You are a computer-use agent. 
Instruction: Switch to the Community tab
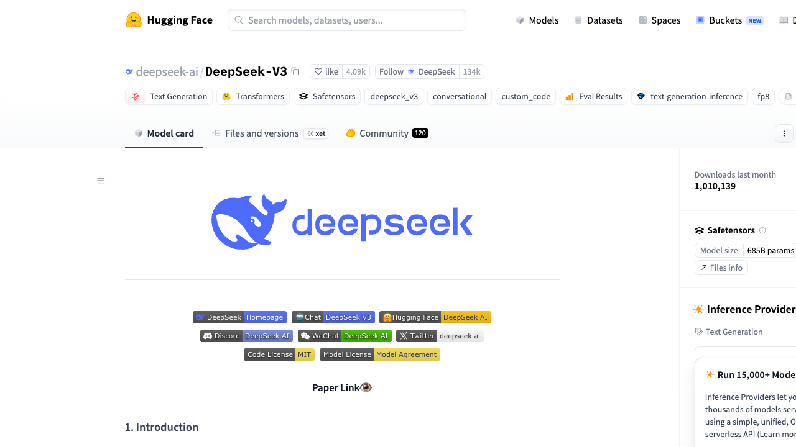(x=387, y=133)
